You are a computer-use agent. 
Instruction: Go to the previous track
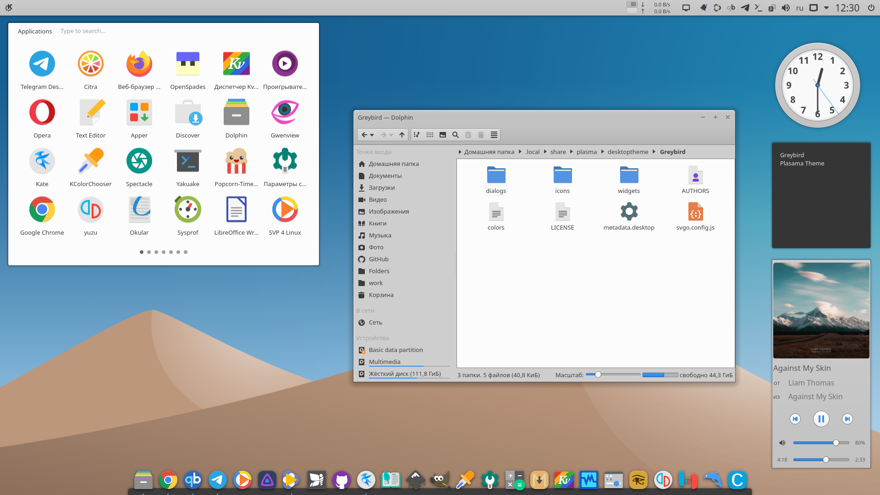[795, 419]
